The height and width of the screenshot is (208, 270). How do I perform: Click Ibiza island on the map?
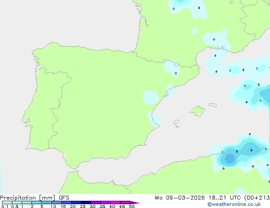176,122
